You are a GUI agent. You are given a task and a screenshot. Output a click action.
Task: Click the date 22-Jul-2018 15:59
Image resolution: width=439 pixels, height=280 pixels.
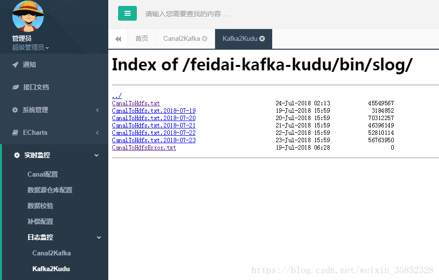point(303,133)
